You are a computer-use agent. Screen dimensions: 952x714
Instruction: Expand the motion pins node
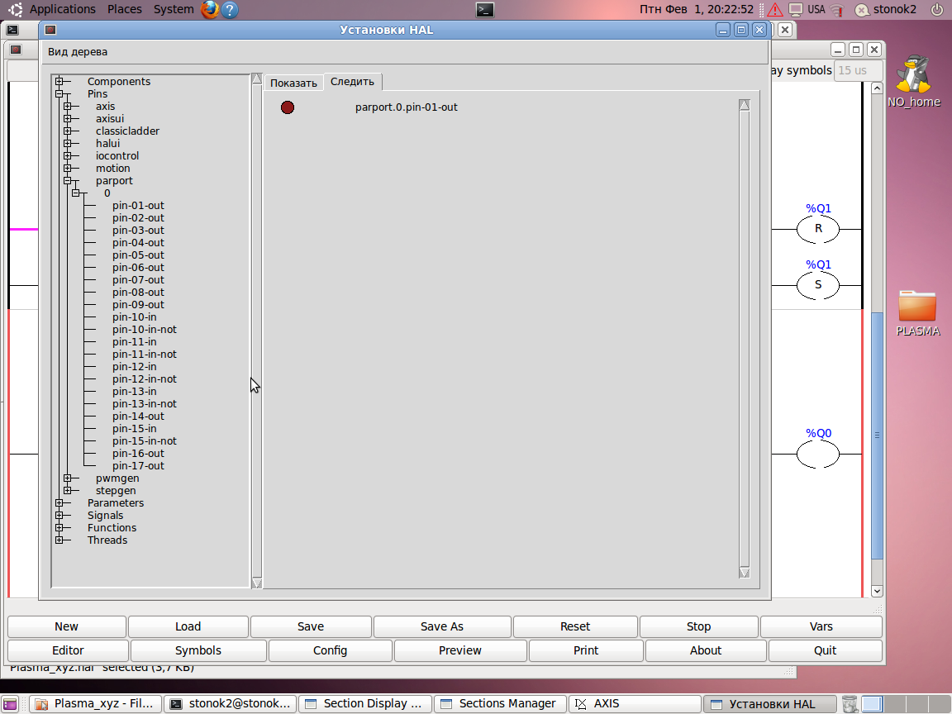(x=68, y=169)
